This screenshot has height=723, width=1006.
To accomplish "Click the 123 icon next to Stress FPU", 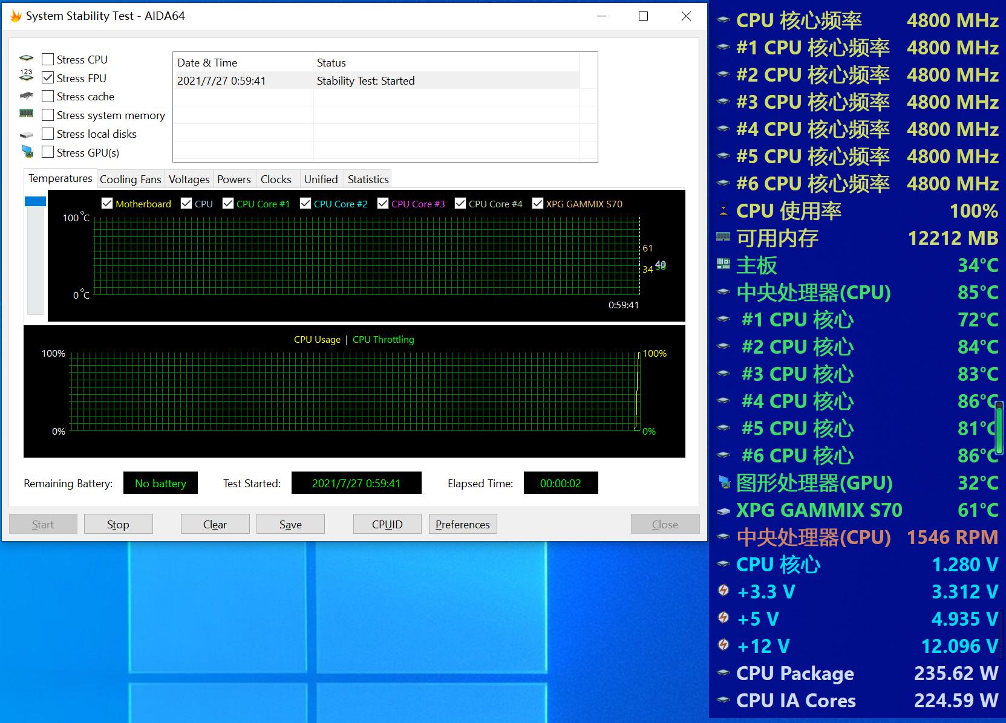I will (x=27, y=76).
